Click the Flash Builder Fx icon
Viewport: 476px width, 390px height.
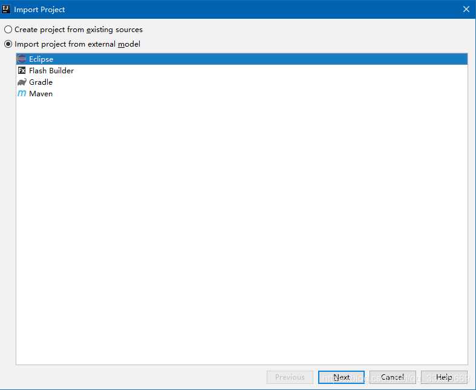(x=22, y=70)
